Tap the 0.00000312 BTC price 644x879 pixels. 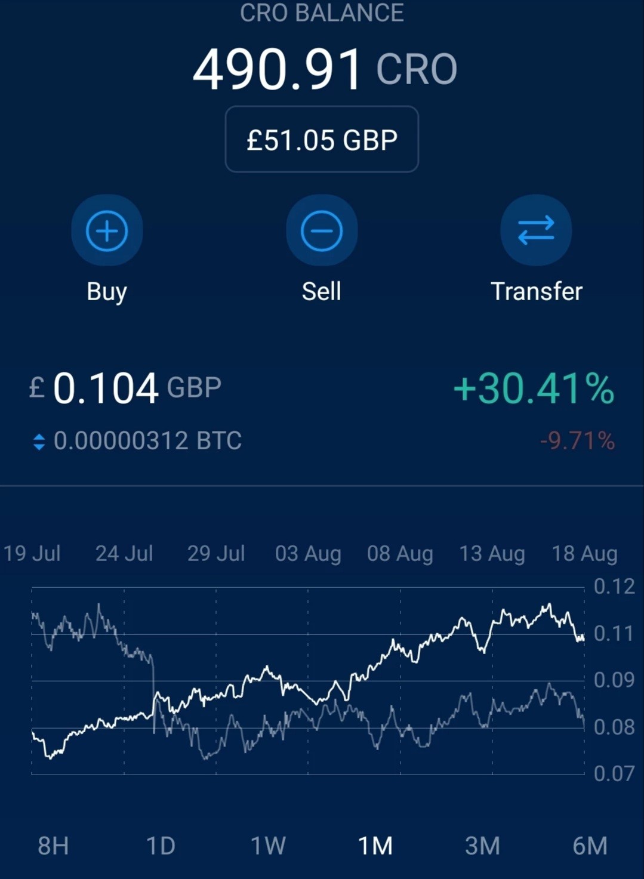point(147,441)
